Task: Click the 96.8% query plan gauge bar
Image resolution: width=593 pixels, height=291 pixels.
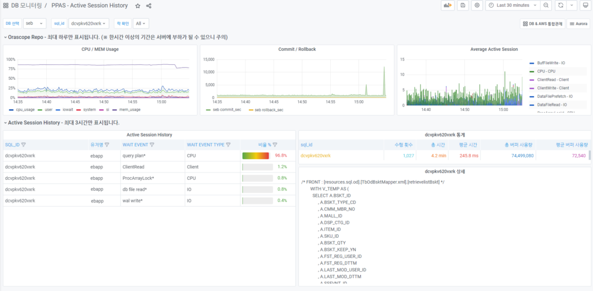Action: [255, 156]
